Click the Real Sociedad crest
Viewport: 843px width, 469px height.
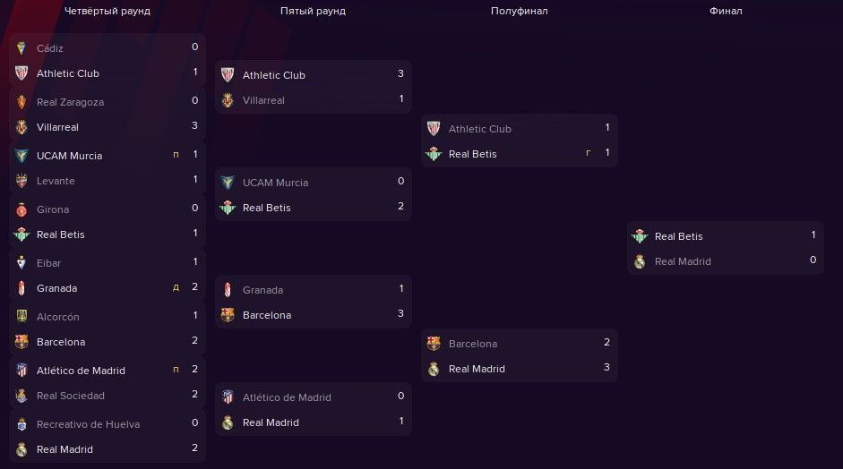(22, 396)
